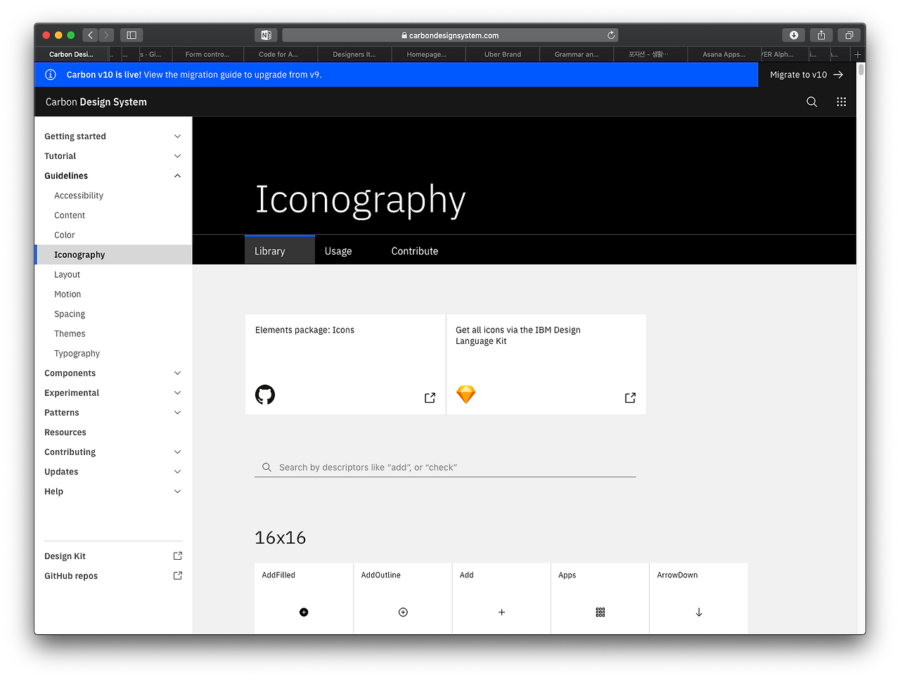Open Safari downloads button
Image resolution: width=900 pixels, height=680 pixels.
click(794, 35)
